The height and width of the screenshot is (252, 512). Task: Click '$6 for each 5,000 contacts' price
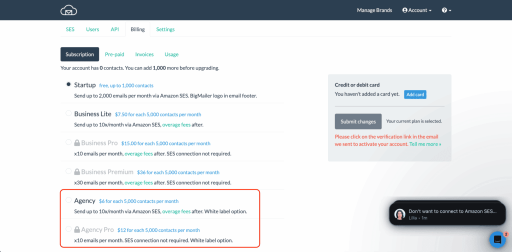pos(139,201)
